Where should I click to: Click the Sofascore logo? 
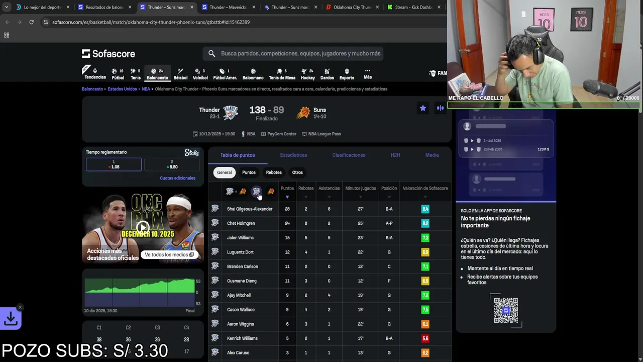click(x=109, y=53)
